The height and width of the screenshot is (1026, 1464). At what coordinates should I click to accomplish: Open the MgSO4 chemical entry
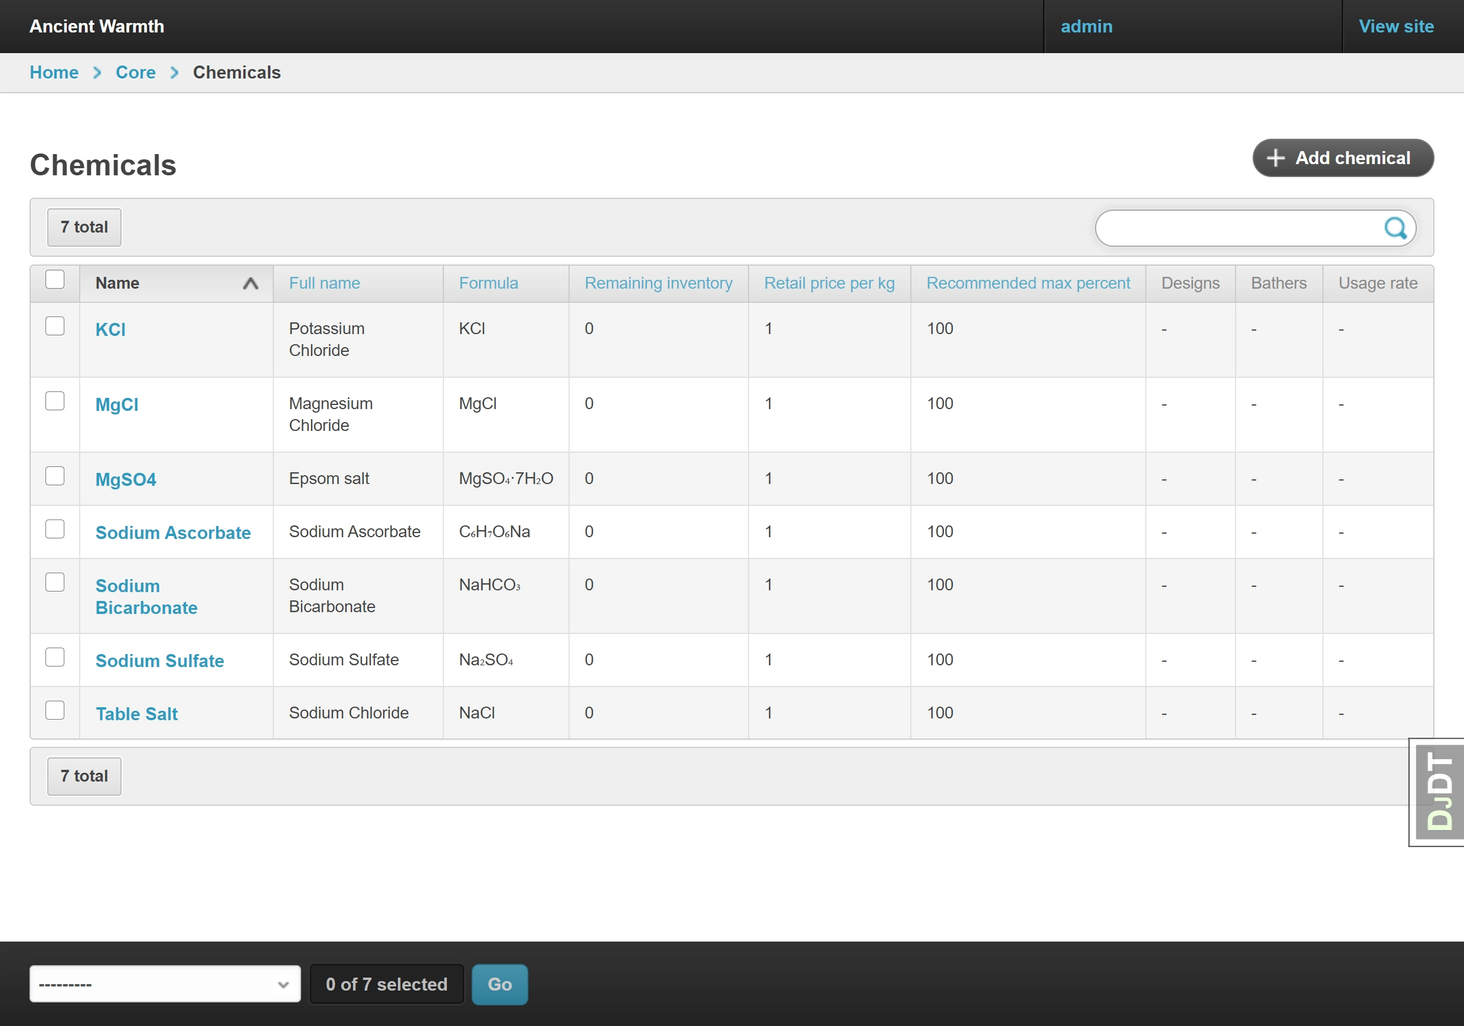tap(126, 479)
